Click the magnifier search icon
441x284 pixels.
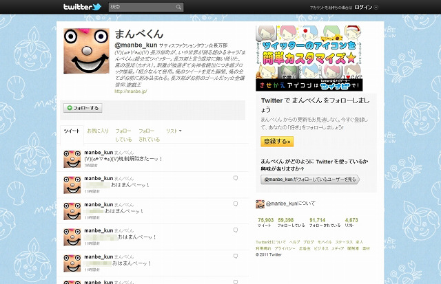coord(178,7)
